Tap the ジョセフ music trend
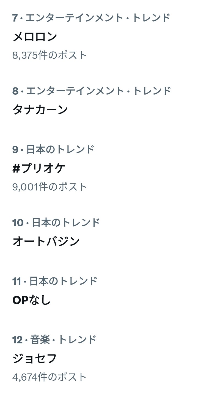The width and height of the screenshot is (209, 395). click(35, 359)
